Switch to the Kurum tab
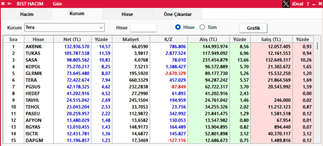 coord(77,13)
